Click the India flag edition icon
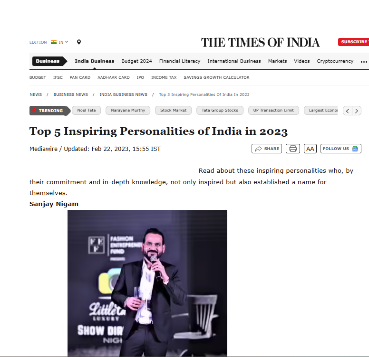Image resolution: width=369 pixels, height=357 pixels. [54, 42]
